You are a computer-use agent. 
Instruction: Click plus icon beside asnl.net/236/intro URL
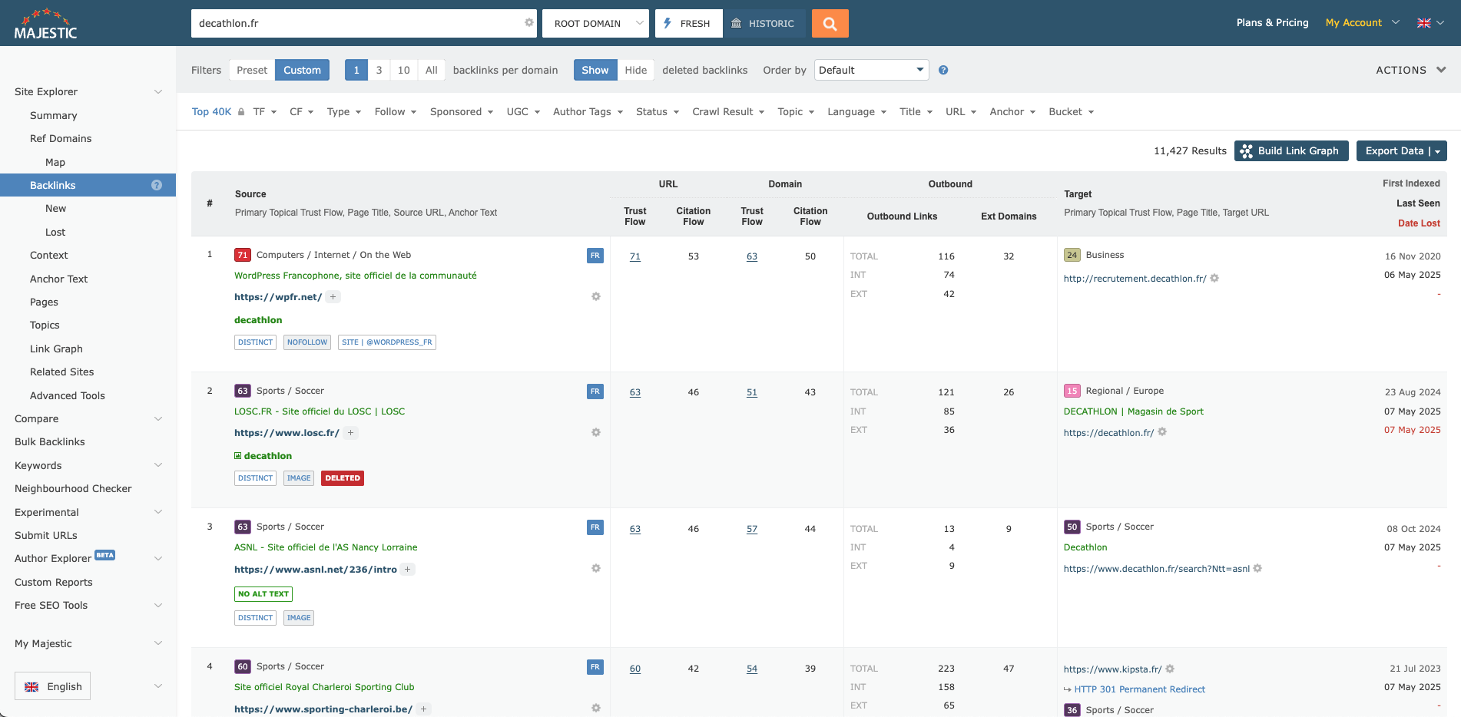pos(408,570)
